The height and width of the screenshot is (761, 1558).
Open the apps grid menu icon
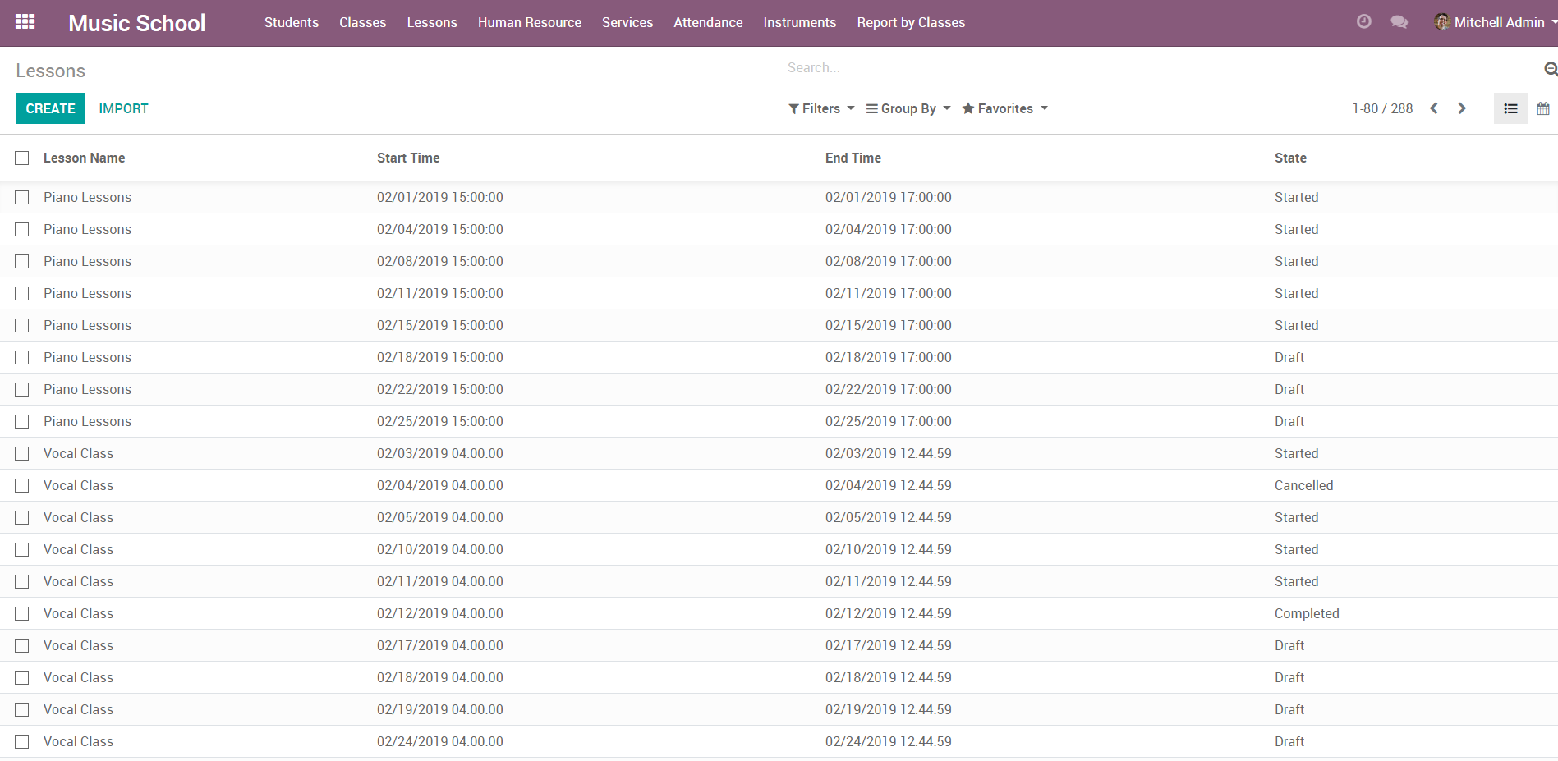coord(25,22)
